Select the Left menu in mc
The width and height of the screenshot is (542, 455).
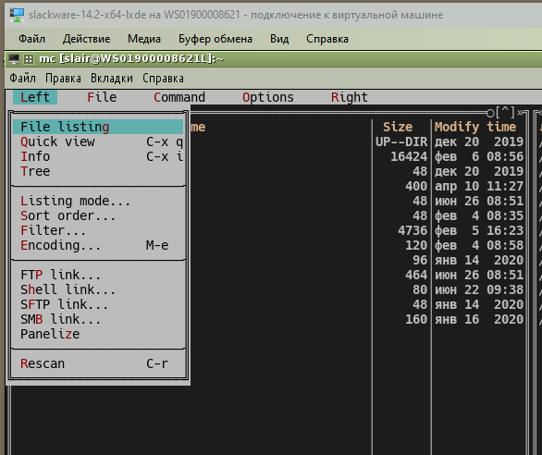(x=35, y=97)
